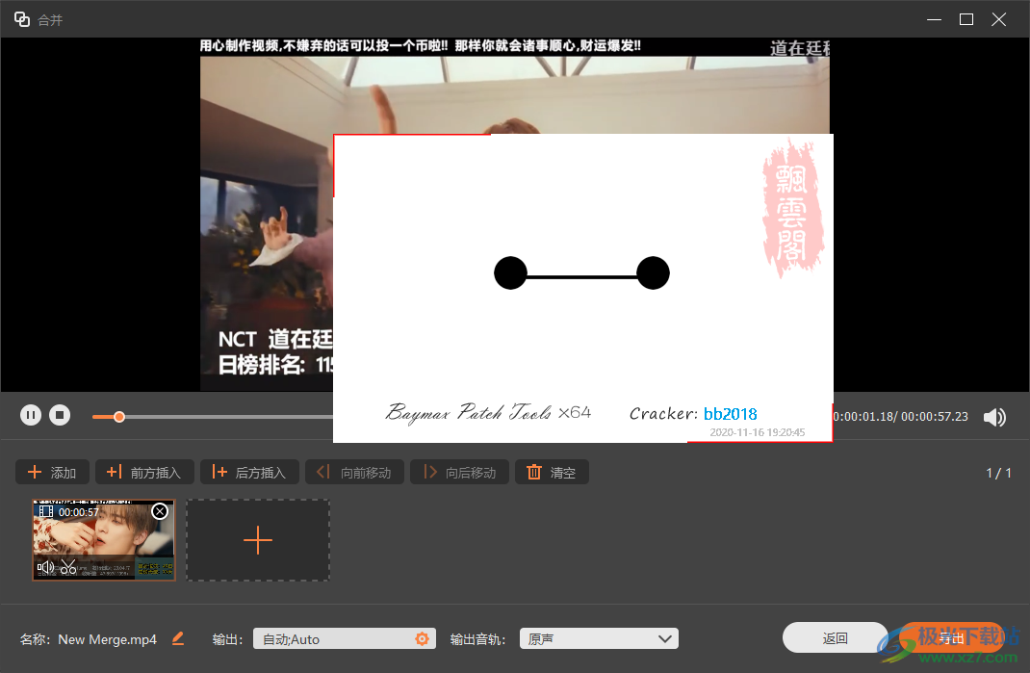This screenshot has height=673, width=1030.
Task: Click the 向后移动 move backward button
Action: (460, 472)
